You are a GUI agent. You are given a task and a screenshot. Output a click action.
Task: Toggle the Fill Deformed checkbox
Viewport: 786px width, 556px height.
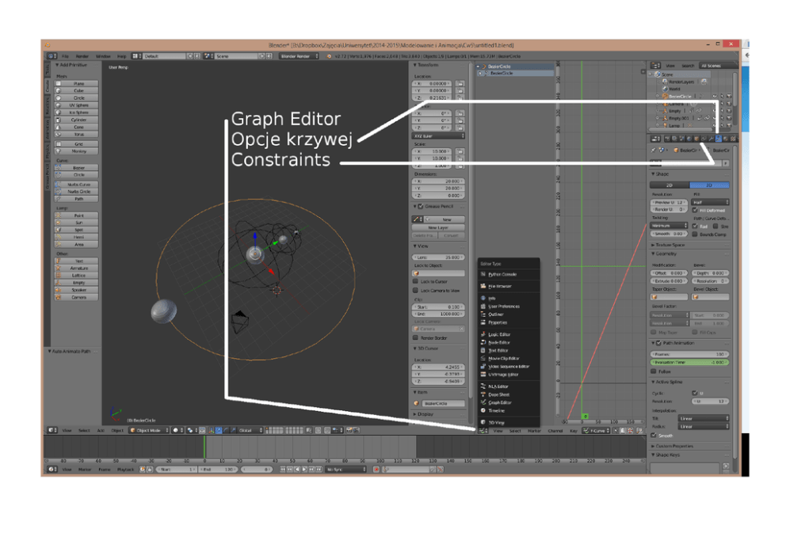695,210
